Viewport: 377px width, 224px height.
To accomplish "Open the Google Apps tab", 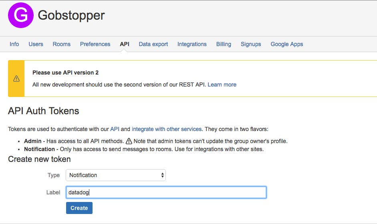I will [287, 44].
